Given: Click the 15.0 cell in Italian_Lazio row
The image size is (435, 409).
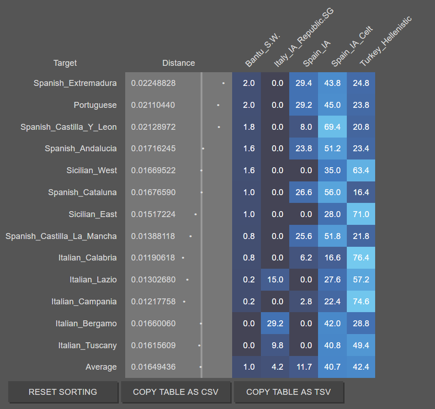Looking at the screenshot, I should [x=275, y=279].
